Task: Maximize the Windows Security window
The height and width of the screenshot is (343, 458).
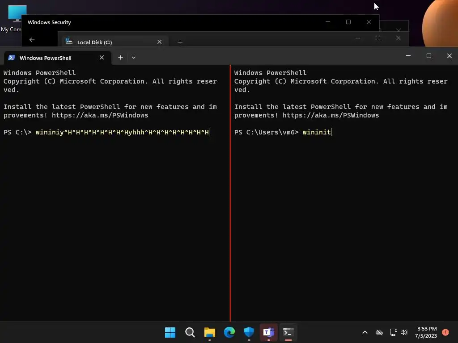Action: [x=348, y=22]
